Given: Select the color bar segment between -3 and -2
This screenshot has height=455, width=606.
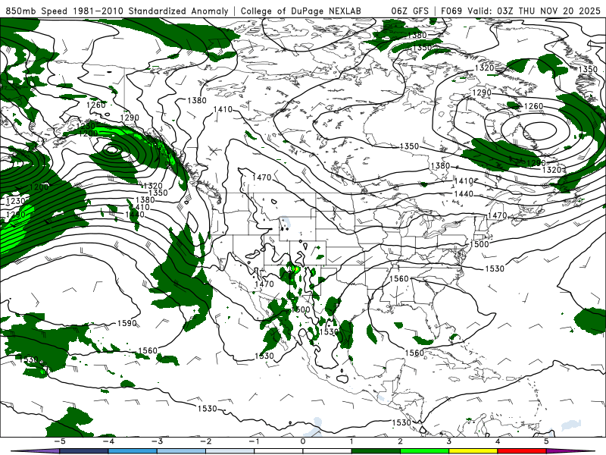Looking at the screenshot, I should (181, 451).
